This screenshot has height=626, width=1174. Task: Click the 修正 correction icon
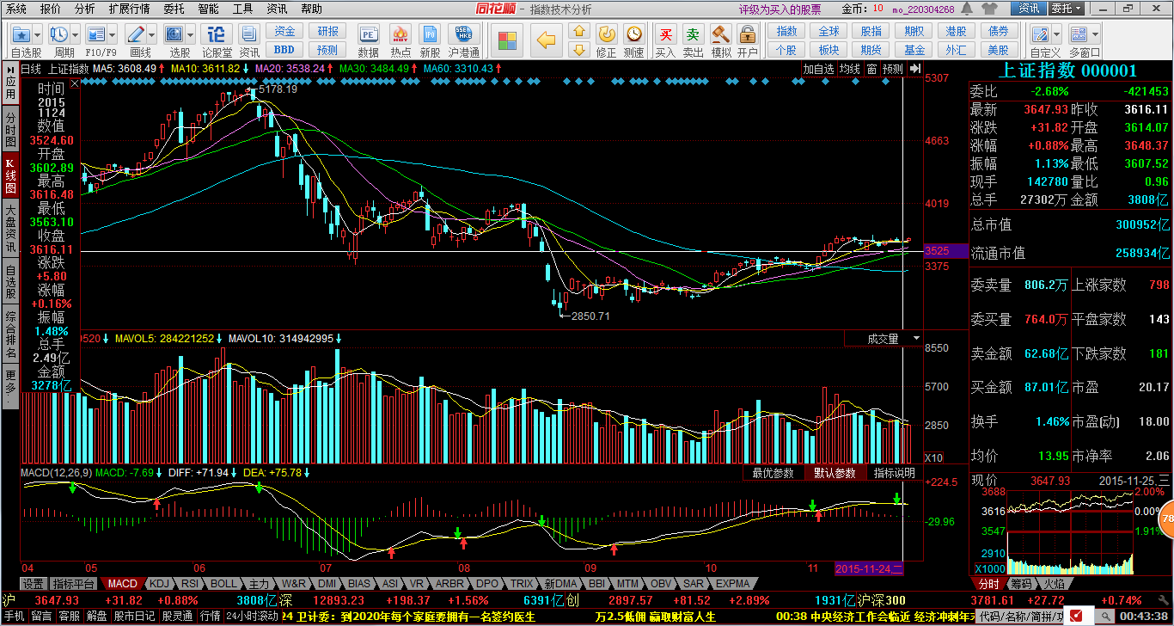(607, 34)
